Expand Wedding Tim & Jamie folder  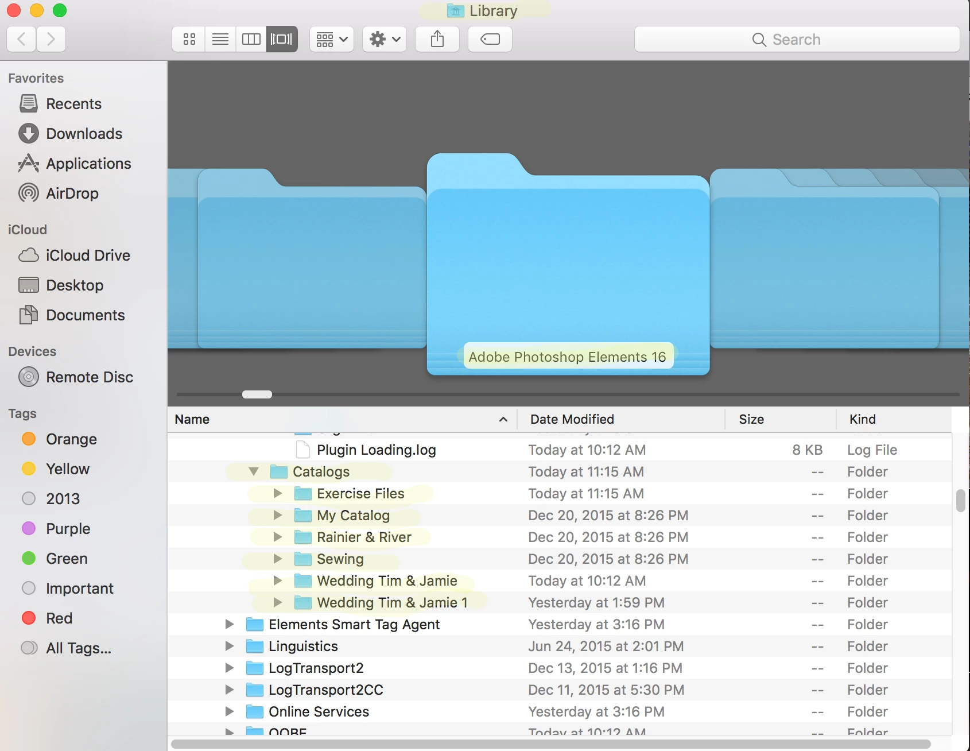(278, 580)
